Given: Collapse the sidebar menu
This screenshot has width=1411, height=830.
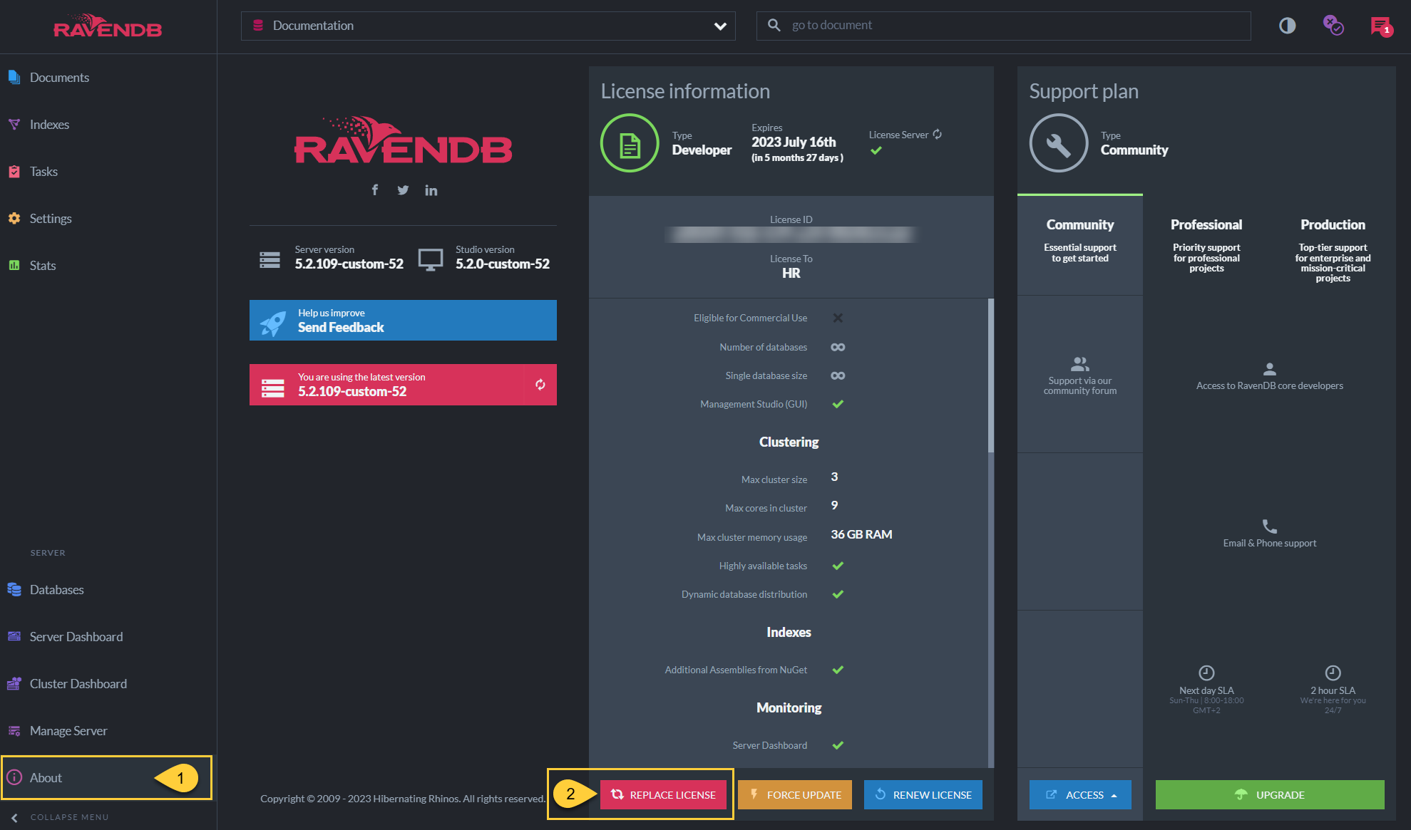Looking at the screenshot, I should (x=60, y=817).
